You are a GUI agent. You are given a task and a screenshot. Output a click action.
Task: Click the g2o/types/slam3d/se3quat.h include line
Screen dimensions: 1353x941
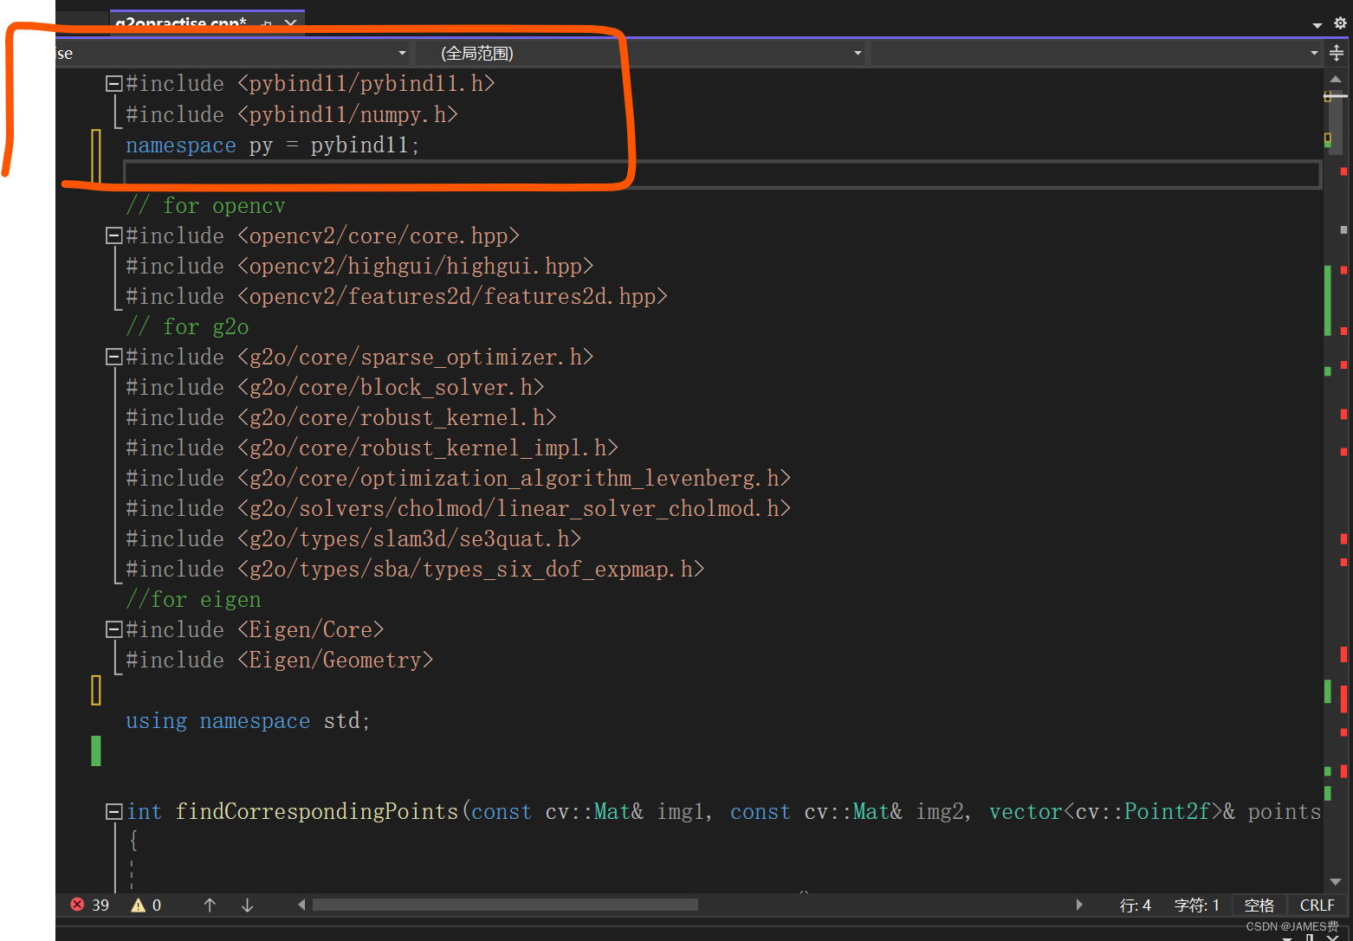(353, 538)
